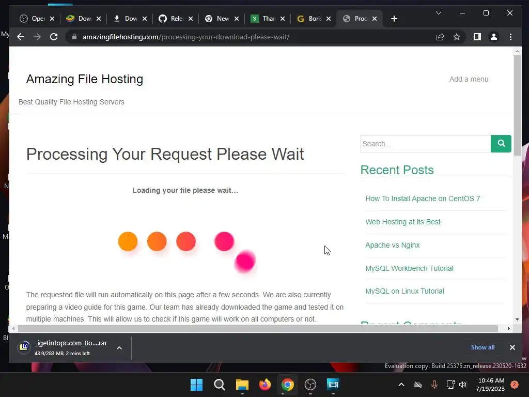Screen dimensions: 529x397
Task: Open the clock and calendar flyout
Action: point(491,385)
